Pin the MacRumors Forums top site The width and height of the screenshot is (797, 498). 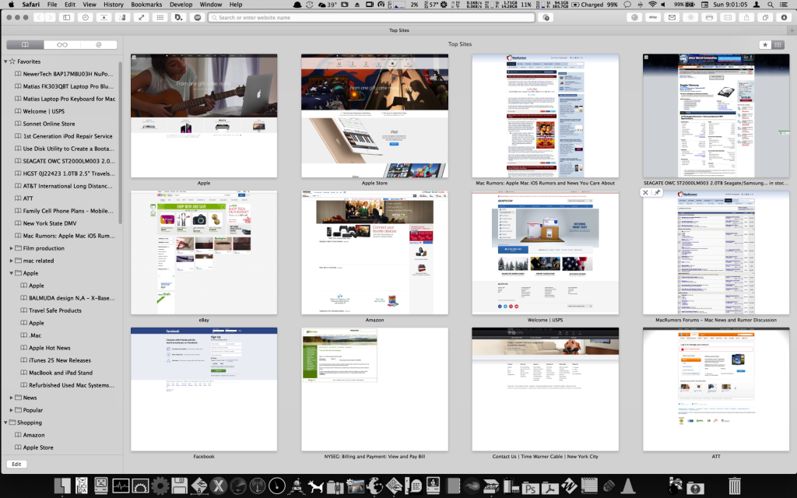pyautogui.click(x=657, y=193)
